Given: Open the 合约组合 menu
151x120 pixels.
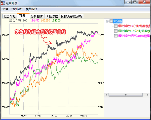Looking at the screenshot, I should (x=17, y=9).
